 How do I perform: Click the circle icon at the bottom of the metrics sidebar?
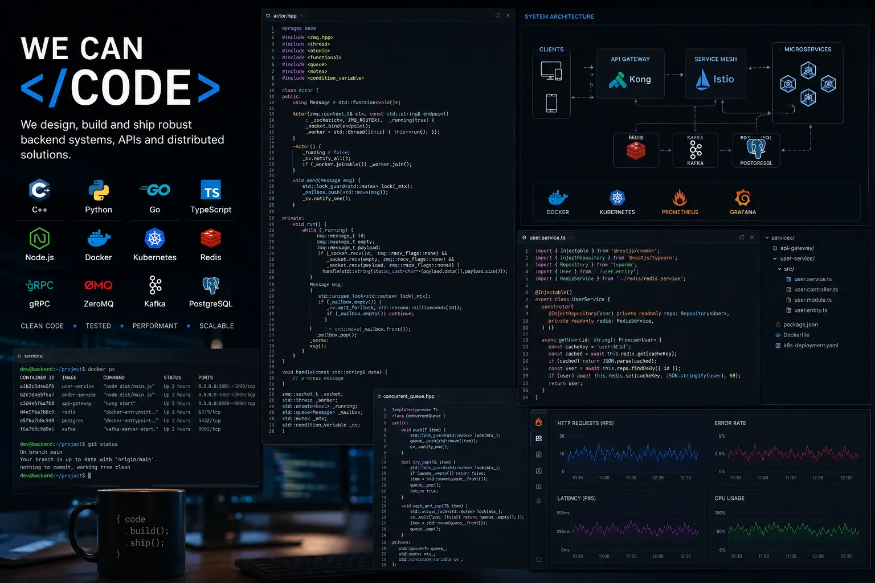coord(539,560)
